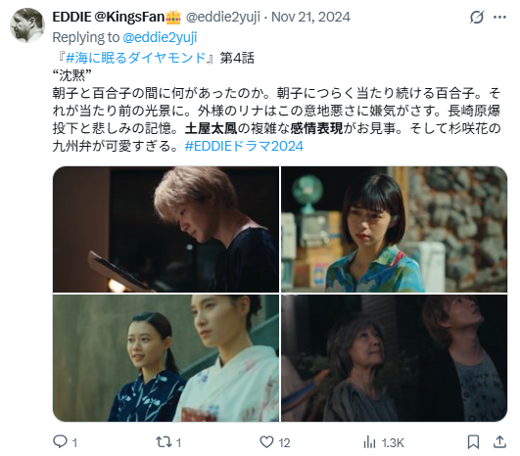Click the Nov 21, 2024 timestamp
This screenshot has width=520, height=456.
click(310, 17)
